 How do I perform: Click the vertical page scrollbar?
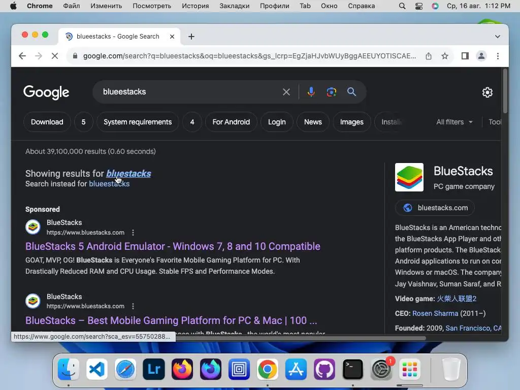tap(505, 91)
